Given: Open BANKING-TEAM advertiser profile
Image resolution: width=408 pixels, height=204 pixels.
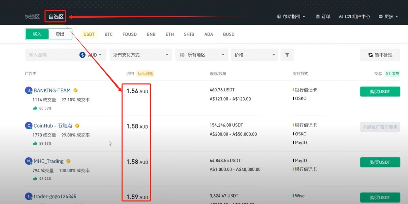Looking at the screenshot, I should 52,90.
